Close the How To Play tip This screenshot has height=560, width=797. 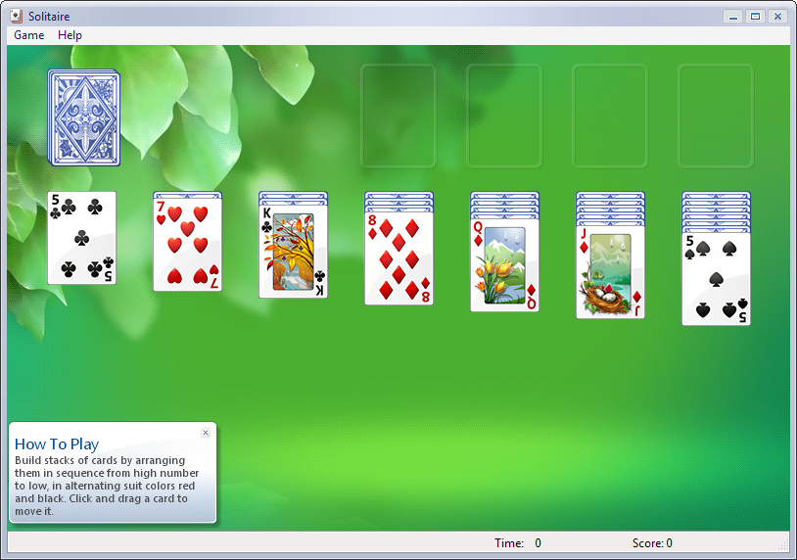206,433
